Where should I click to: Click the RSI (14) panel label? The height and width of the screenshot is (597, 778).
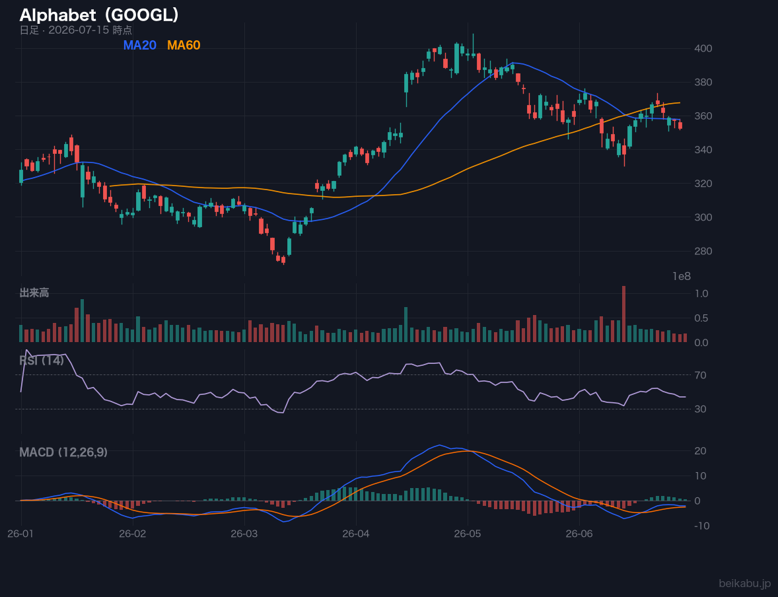(42, 361)
